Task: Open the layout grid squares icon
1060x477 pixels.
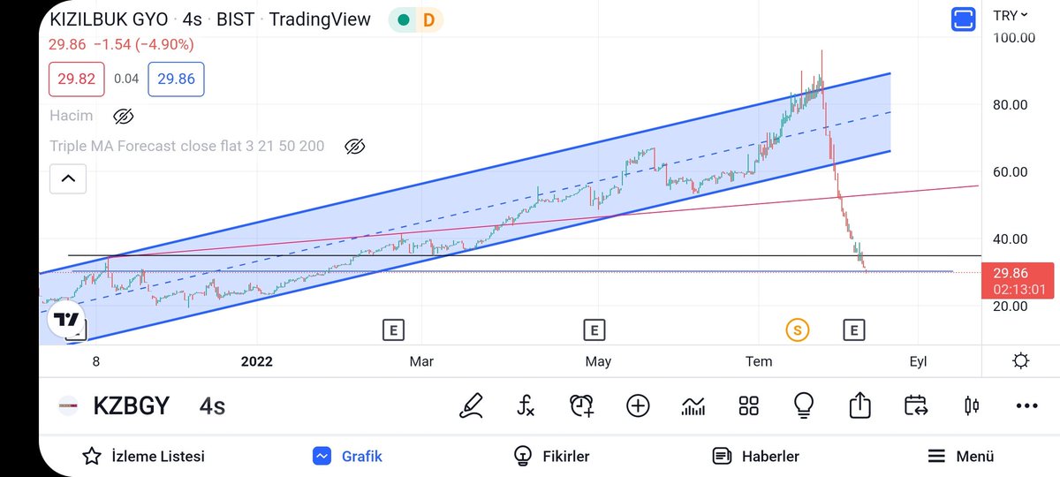Action: pos(748,405)
